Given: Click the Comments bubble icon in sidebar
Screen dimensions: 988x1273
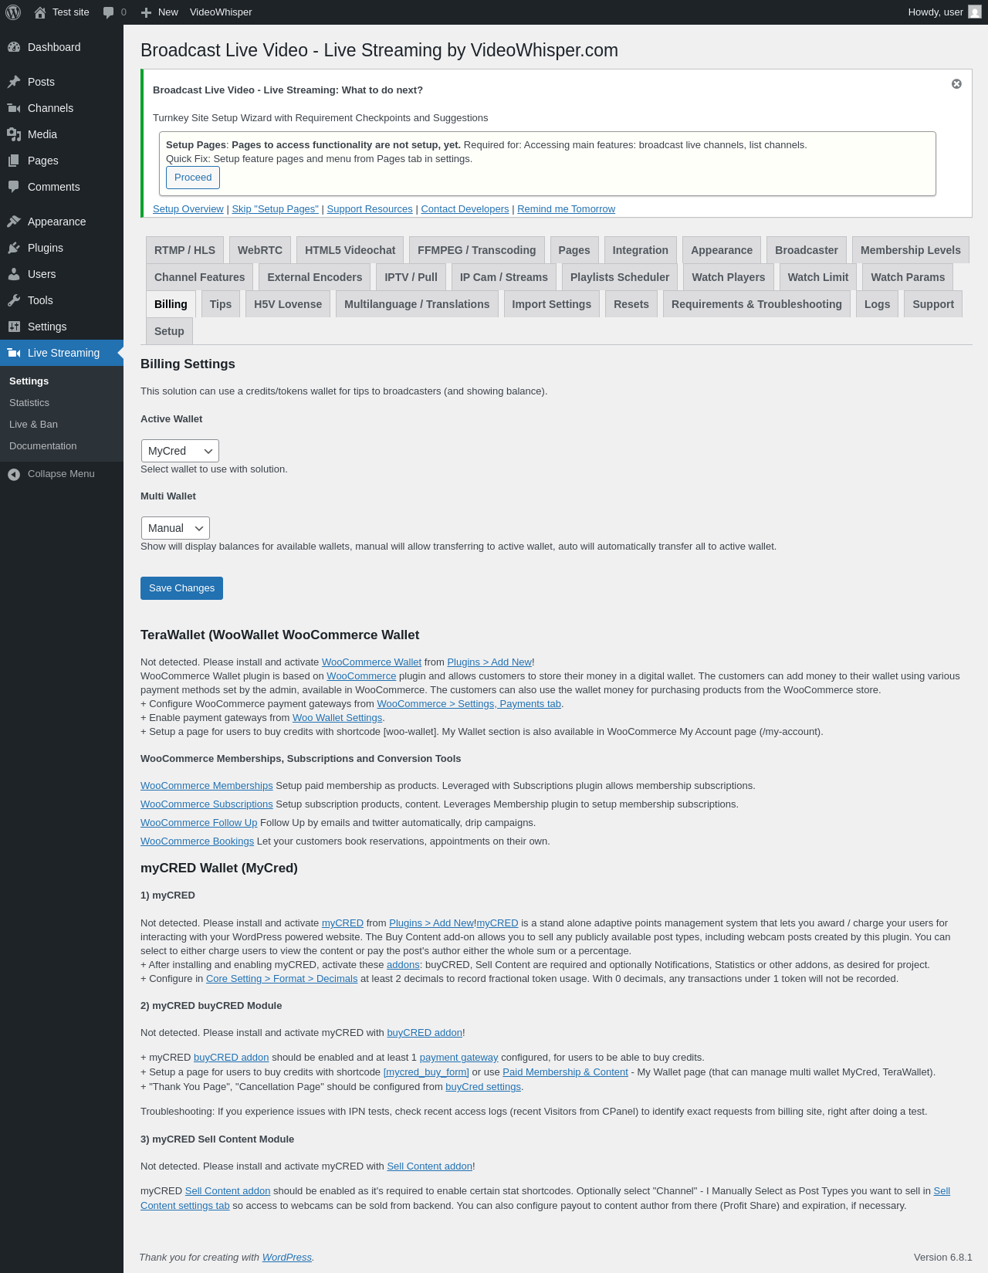Looking at the screenshot, I should point(14,187).
